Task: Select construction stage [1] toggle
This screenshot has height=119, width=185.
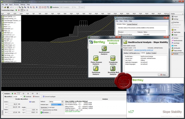Action: pos(22,10)
